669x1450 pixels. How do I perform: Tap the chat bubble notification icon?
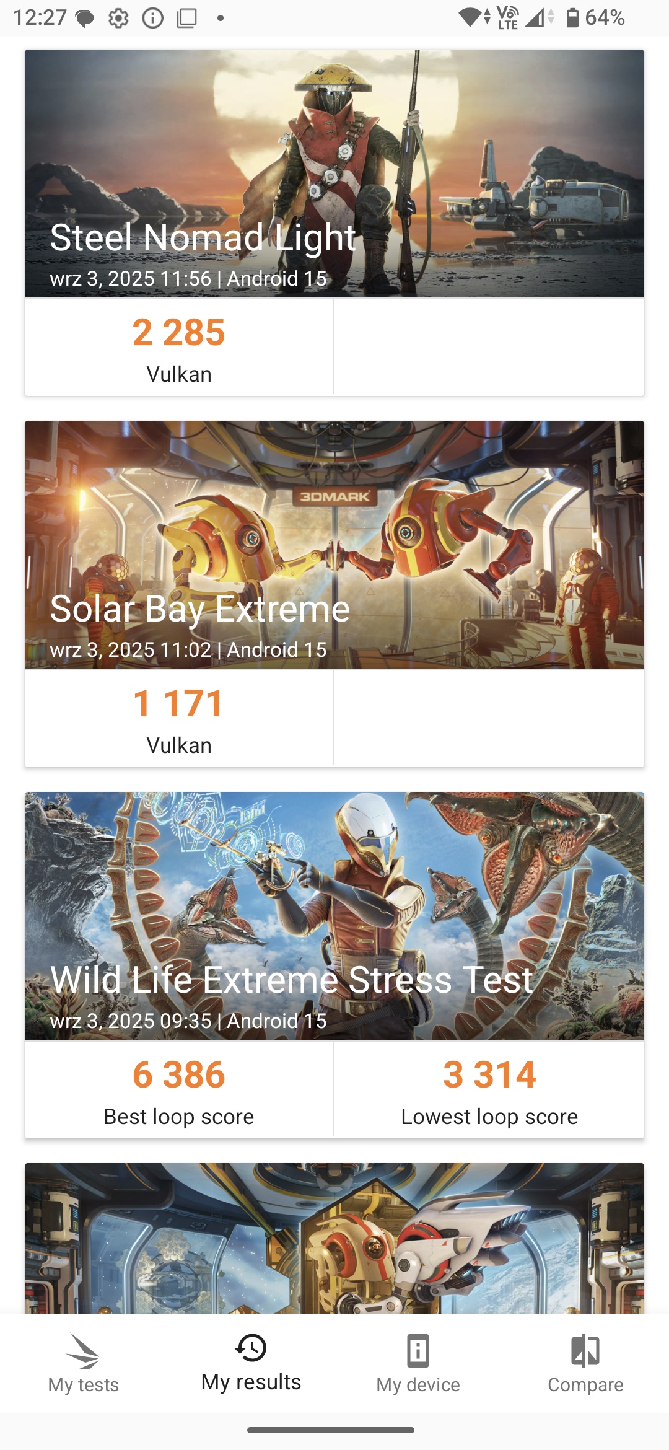[x=84, y=18]
